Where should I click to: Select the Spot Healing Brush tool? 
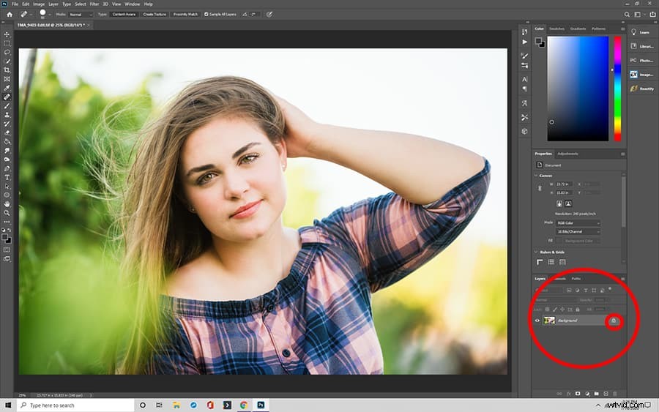pos(7,97)
